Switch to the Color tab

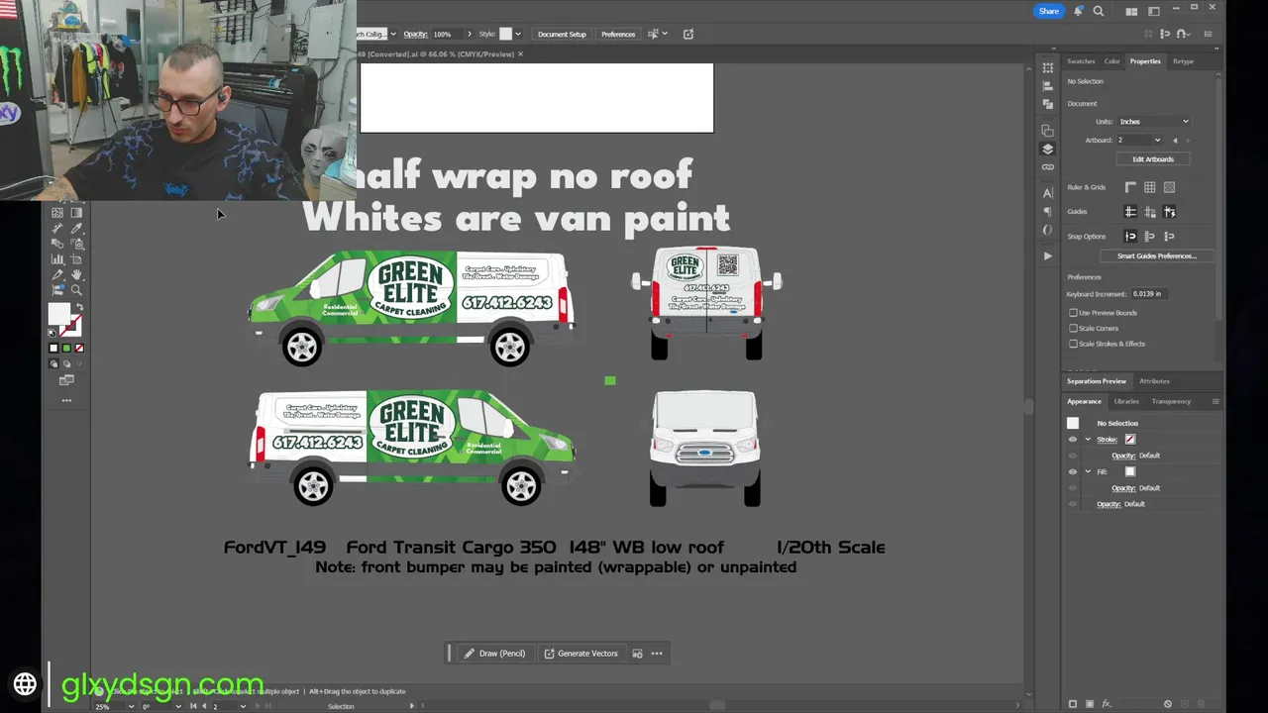point(1112,61)
